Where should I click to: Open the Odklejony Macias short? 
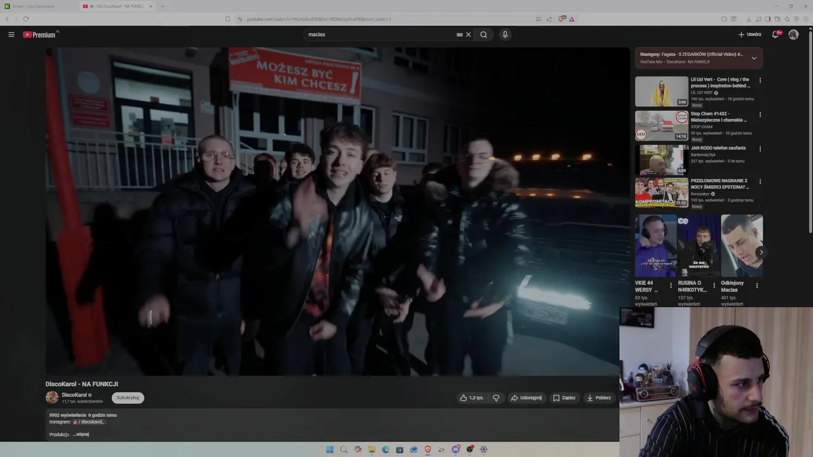coord(741,246)
